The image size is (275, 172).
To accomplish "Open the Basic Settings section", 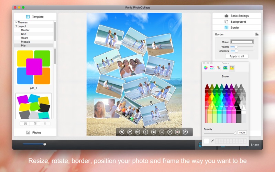I will point(237,15).
